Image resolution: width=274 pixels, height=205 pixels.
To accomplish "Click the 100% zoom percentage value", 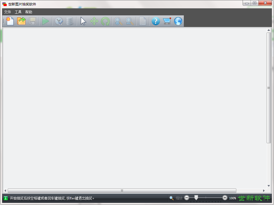I will (233, 198).
